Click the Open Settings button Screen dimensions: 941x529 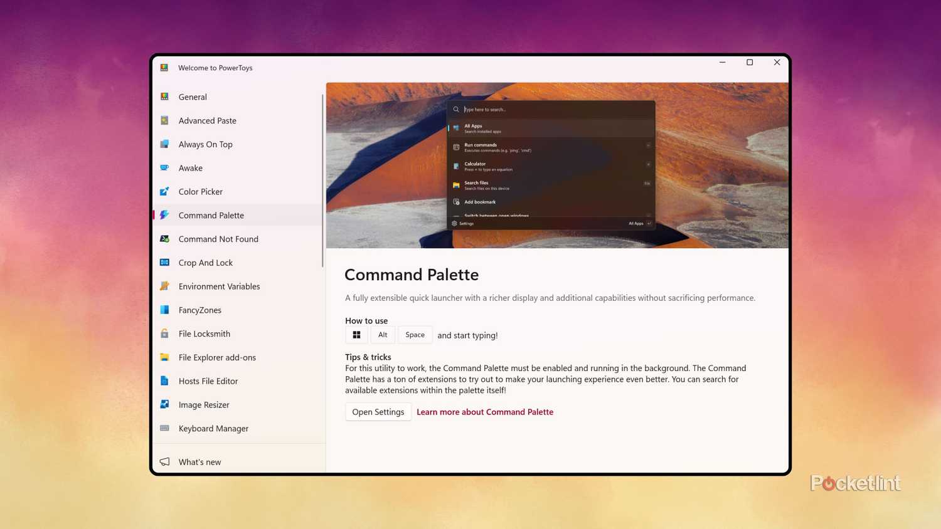pos(378,412)
